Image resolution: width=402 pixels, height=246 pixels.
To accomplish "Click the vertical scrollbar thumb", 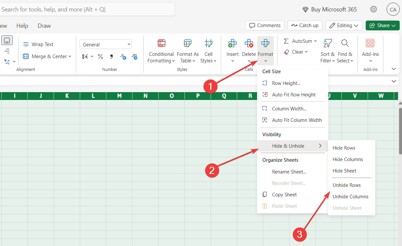I will point(400,131).
